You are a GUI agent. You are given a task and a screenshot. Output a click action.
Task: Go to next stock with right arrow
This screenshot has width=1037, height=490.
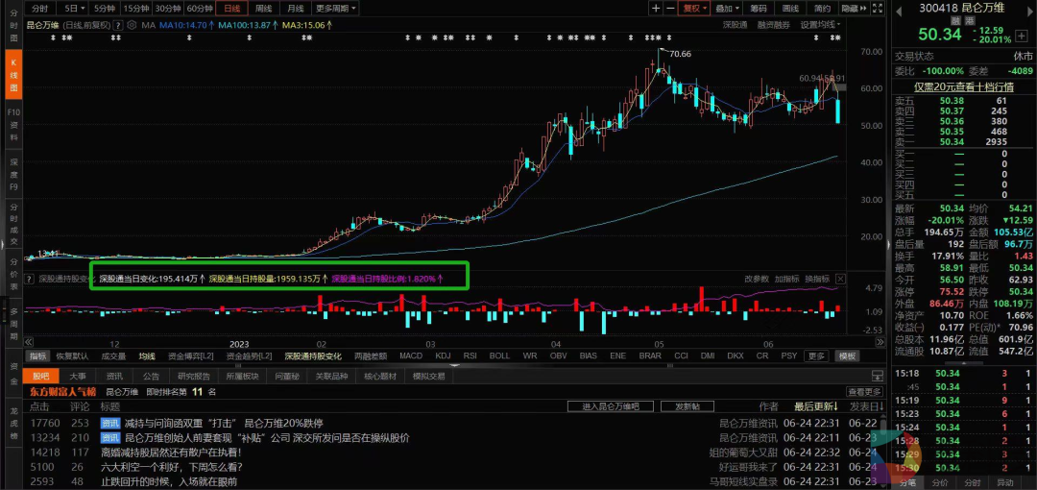pos(1026,10)
